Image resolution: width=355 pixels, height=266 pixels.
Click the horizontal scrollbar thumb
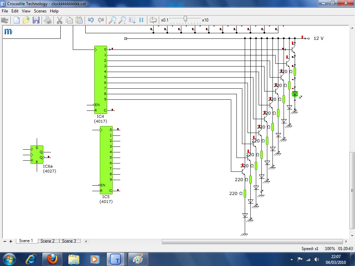tap(252, 241)
